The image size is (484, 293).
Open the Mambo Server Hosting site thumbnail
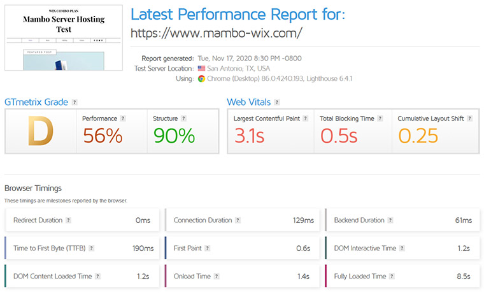click(64, 38)
